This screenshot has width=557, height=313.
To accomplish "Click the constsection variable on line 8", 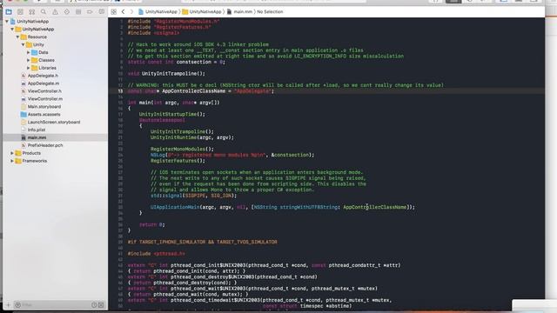I will (x=194, y=62).
